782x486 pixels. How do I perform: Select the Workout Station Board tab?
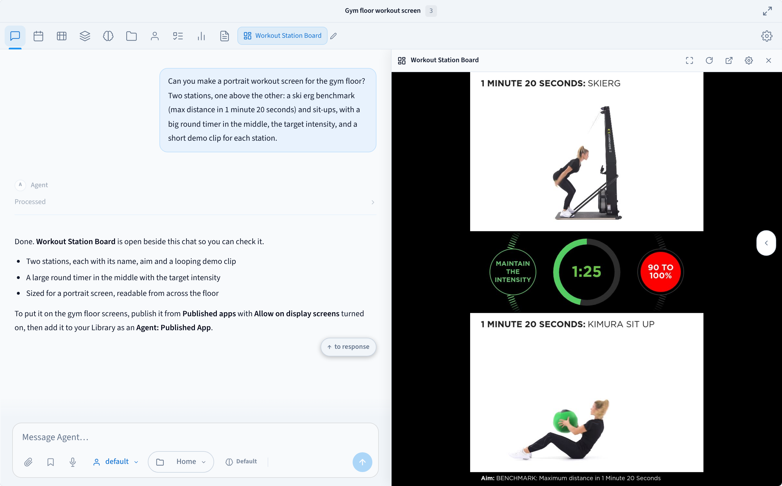click(x=282, y=36)
